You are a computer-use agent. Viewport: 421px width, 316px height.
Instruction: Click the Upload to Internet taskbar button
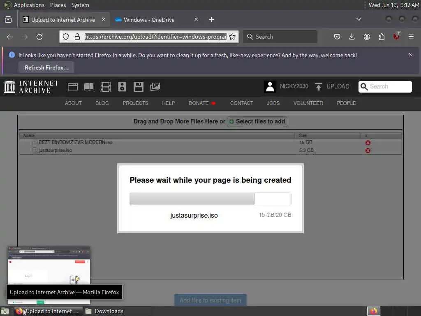(x=49, y=311)
